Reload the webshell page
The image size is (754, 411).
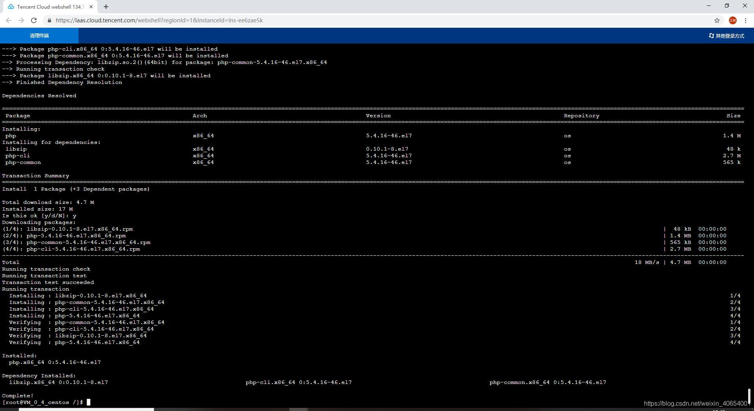pos(34,20)
